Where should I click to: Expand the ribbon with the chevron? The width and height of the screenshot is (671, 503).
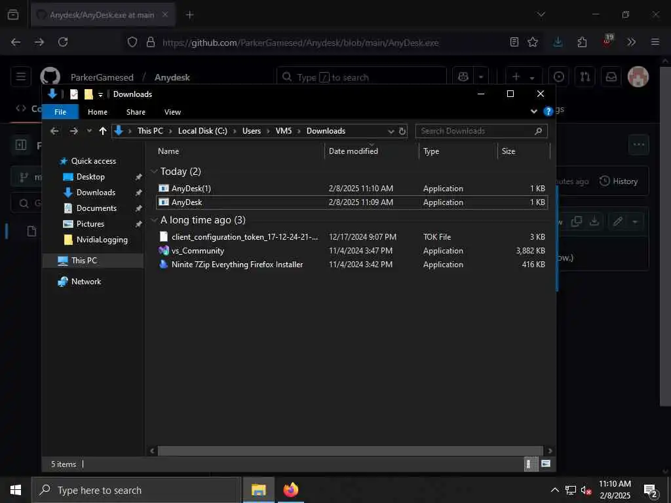coord(533,111)
